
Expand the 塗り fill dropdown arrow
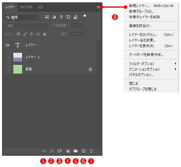tap(84, 34)
